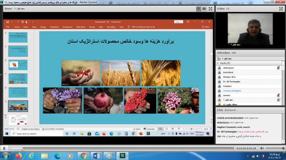Switch to Slide Sorter view icon
286x160 pixels.
coord(166,129)
